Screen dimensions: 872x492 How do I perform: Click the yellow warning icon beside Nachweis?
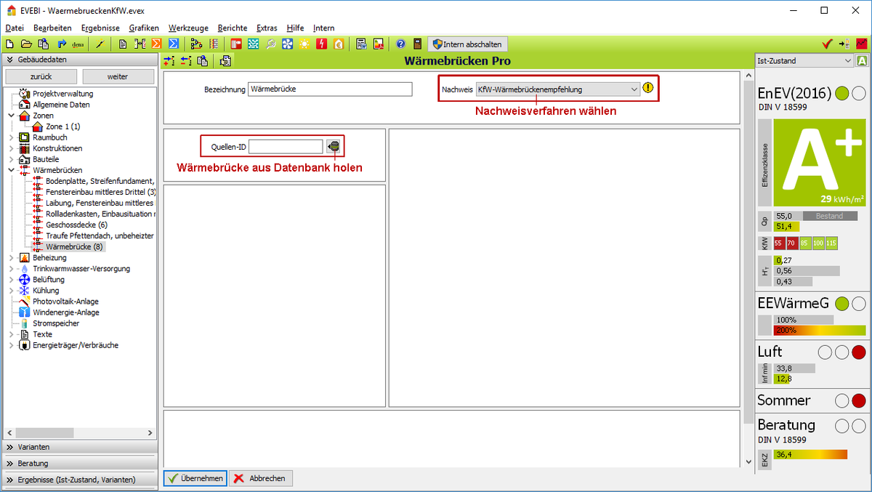(x=648, y=89)
